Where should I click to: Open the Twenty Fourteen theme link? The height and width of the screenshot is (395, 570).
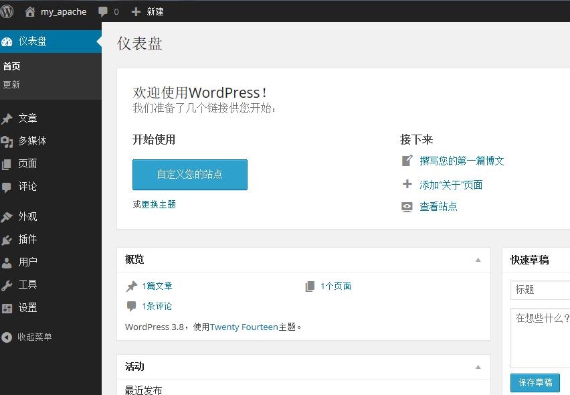[x=244, y=327]
